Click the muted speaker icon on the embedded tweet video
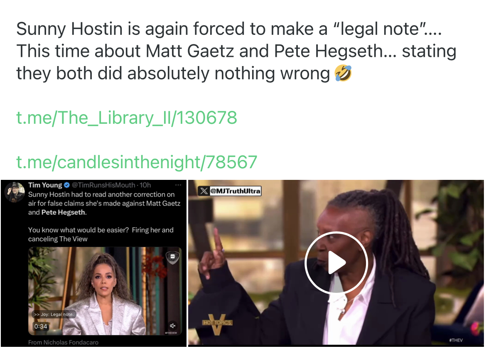 (173, 326)
